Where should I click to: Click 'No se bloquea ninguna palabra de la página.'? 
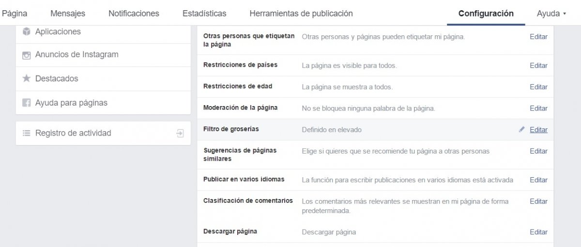coord(368,108)
